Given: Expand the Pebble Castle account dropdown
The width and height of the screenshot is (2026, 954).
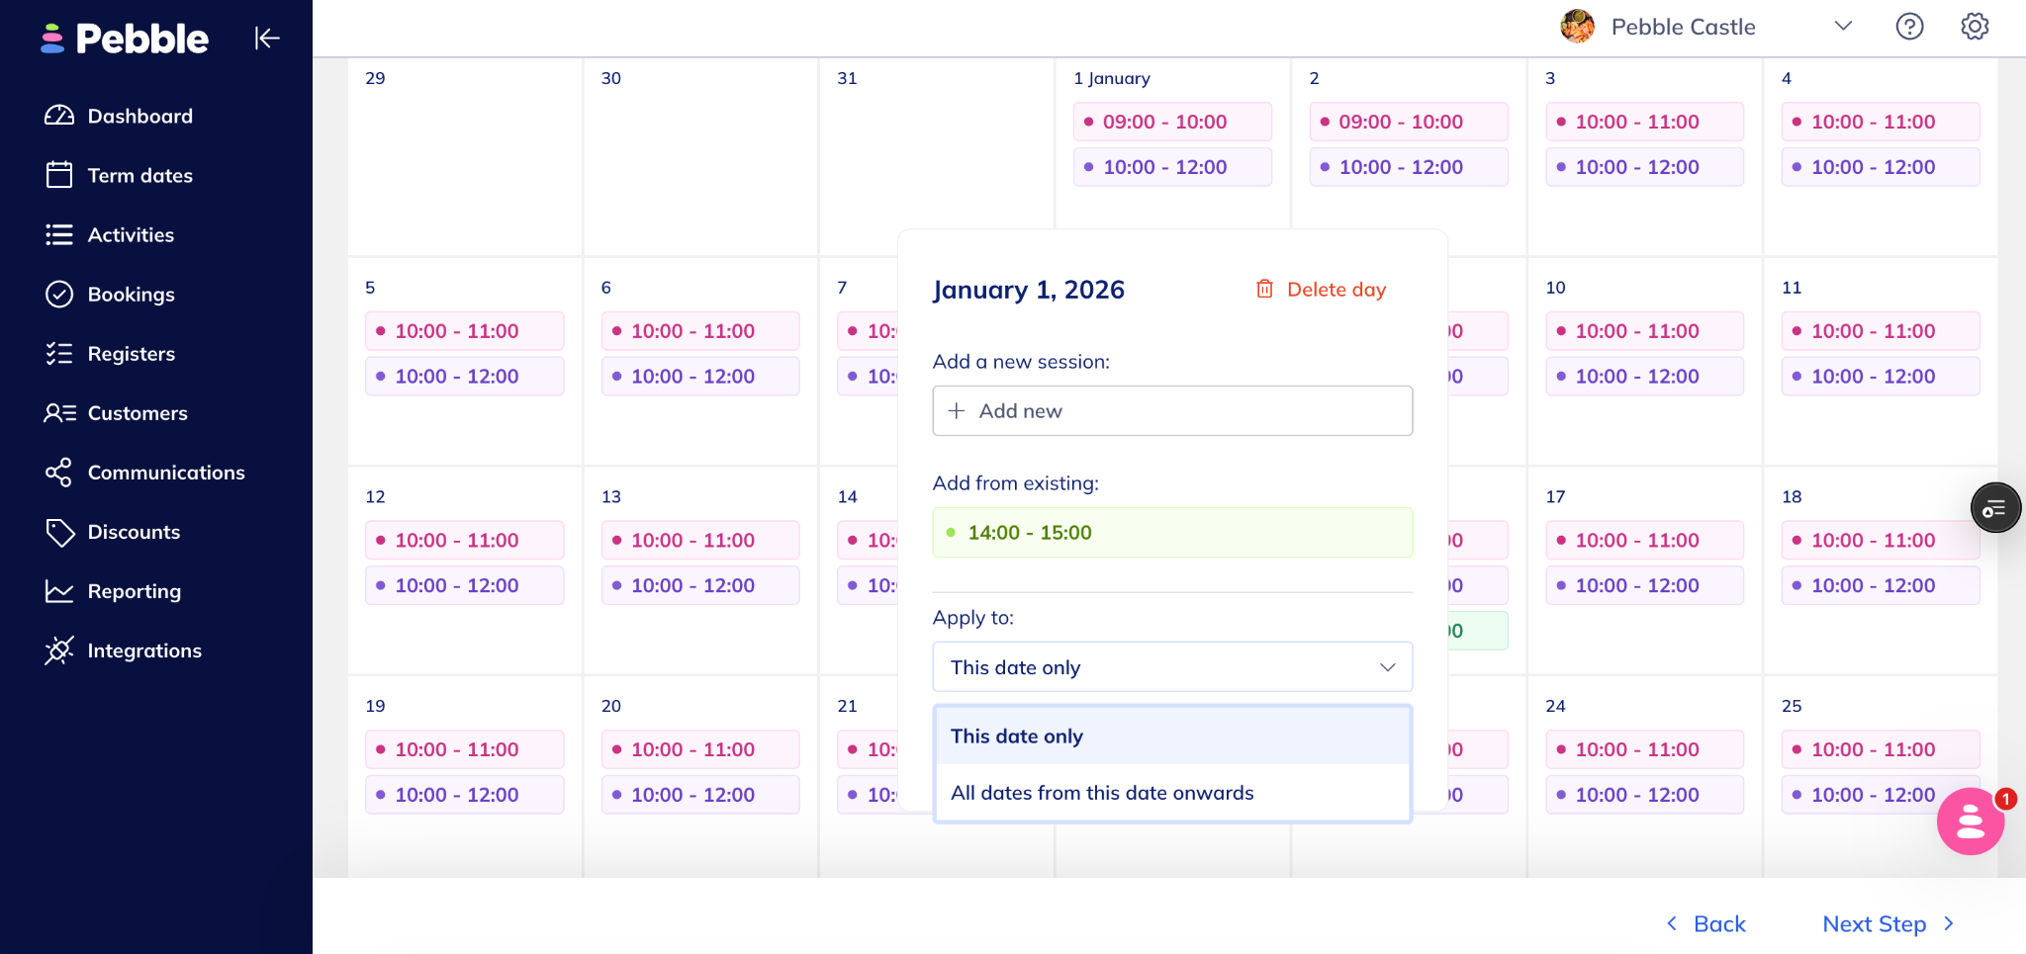Looking at the screenshot, I should (1842, 27).
